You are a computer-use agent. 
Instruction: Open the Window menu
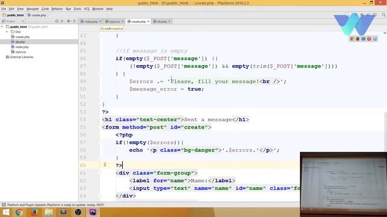point(98,9)
